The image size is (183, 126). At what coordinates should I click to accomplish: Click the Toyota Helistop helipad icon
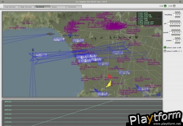pos(101,76)
